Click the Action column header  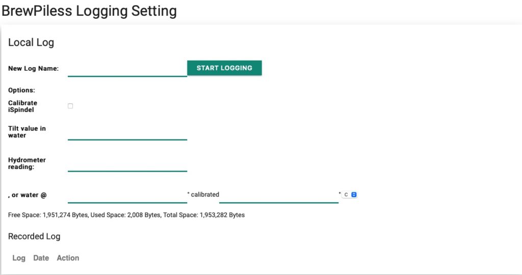tap(68, 258)
